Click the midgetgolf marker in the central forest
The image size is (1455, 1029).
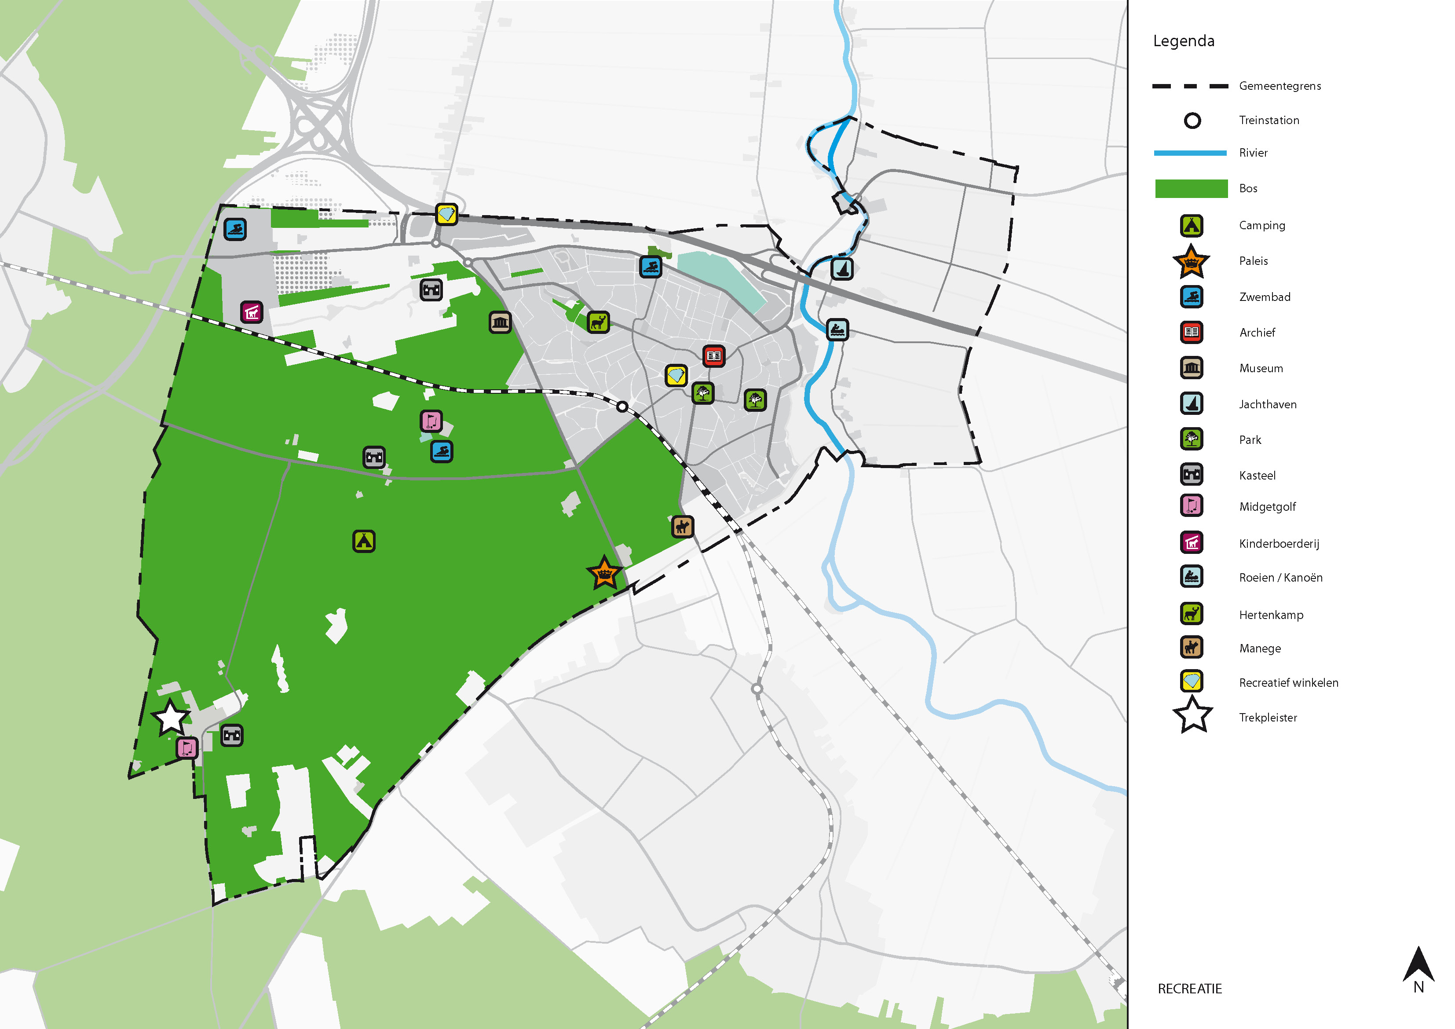431,420
